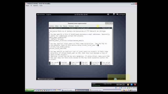This screenshot has width=168, height=94.
Task: Click 'Ver ayuda' shortcut label in nano
Action: coord(55,62)
